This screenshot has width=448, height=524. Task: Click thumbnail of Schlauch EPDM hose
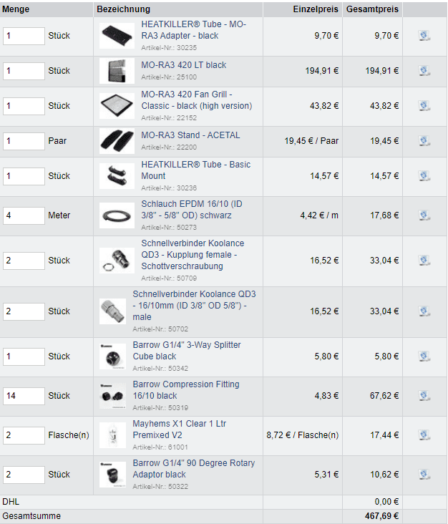(117, 215)
